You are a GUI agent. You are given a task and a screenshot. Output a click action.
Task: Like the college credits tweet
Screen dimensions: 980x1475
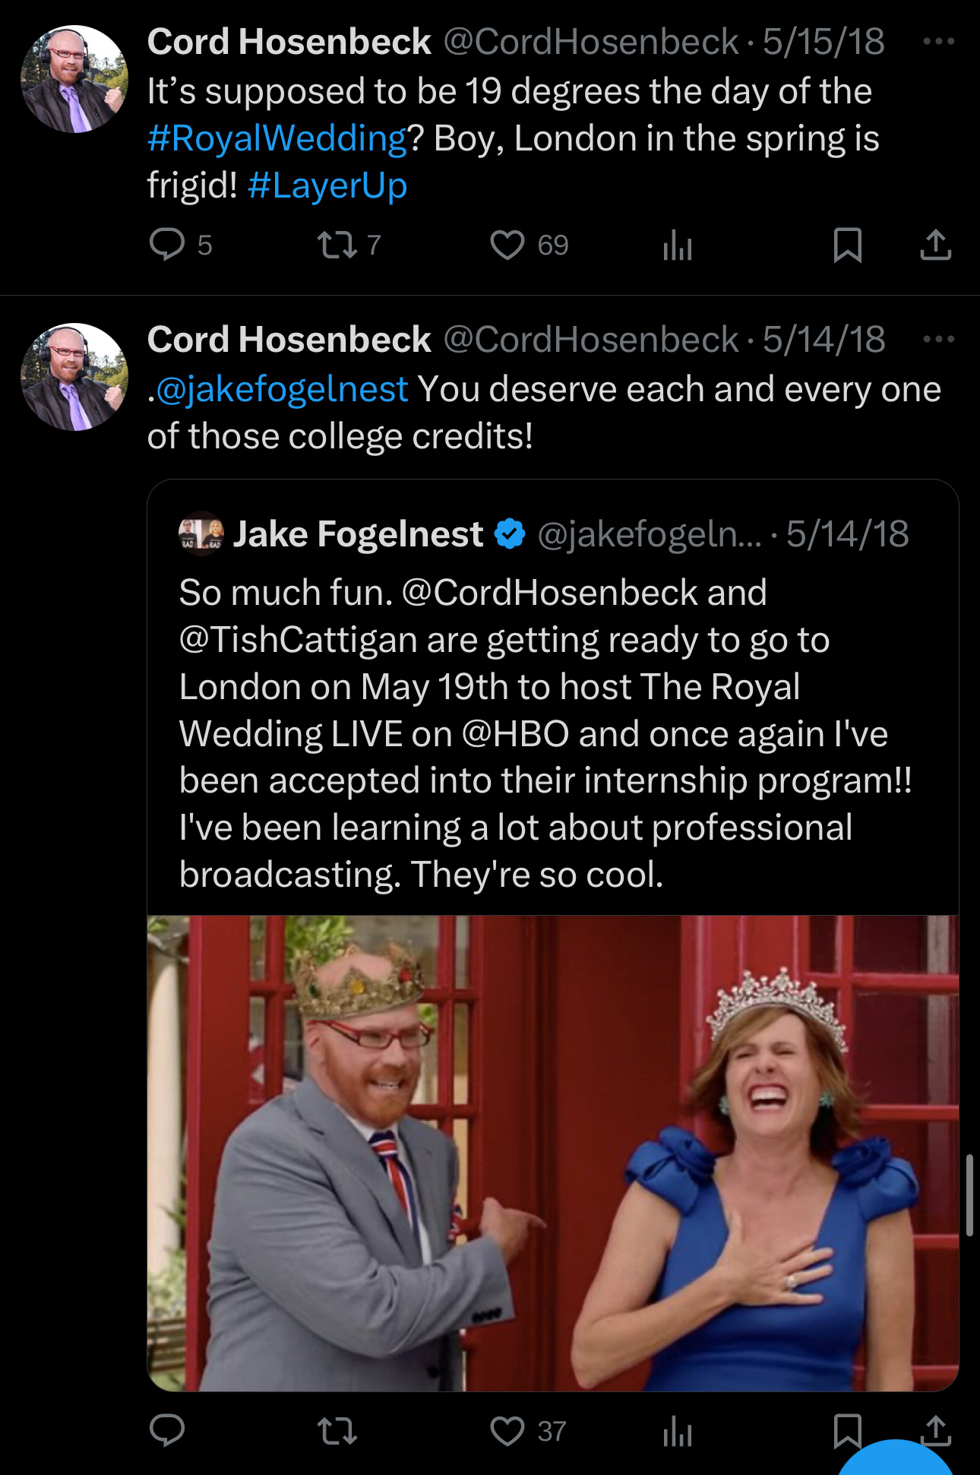coord(507,1431)
